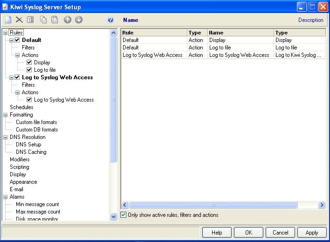Select the Display settings tree item
This screenshot has height=242, width=330.
click(18, 174)
